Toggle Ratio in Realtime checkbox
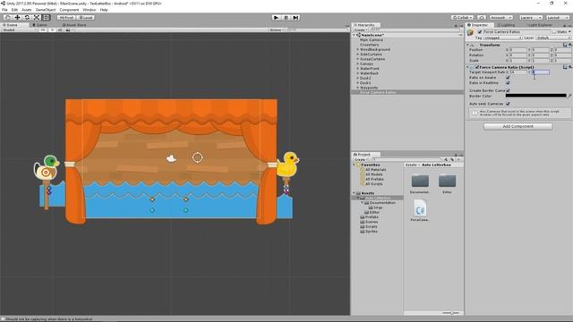 click(x=508, y=83)
